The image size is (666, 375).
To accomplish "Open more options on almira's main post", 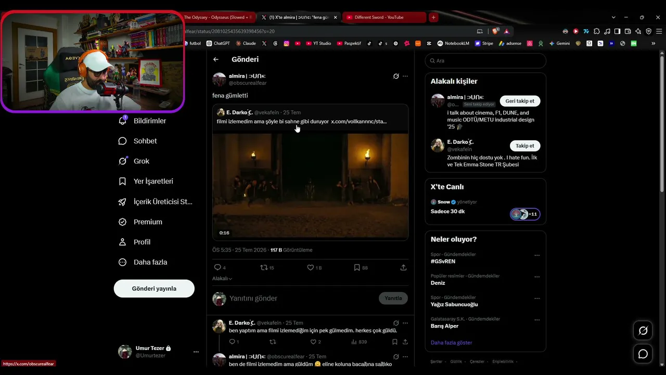I will 405,76.
